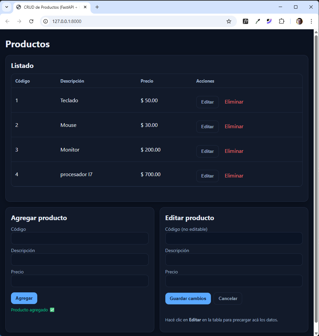The image size is (319, 336).
Task: Click the Producto agregado status message
Action: tap(33, 310)
